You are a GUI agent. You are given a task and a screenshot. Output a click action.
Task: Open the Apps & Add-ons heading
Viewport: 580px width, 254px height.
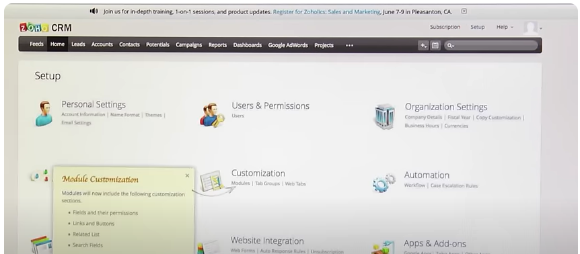coord(435,244)
